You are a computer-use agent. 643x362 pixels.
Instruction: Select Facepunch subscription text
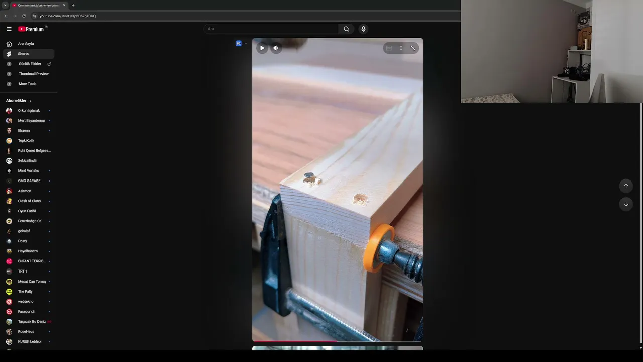pos(27,312)
